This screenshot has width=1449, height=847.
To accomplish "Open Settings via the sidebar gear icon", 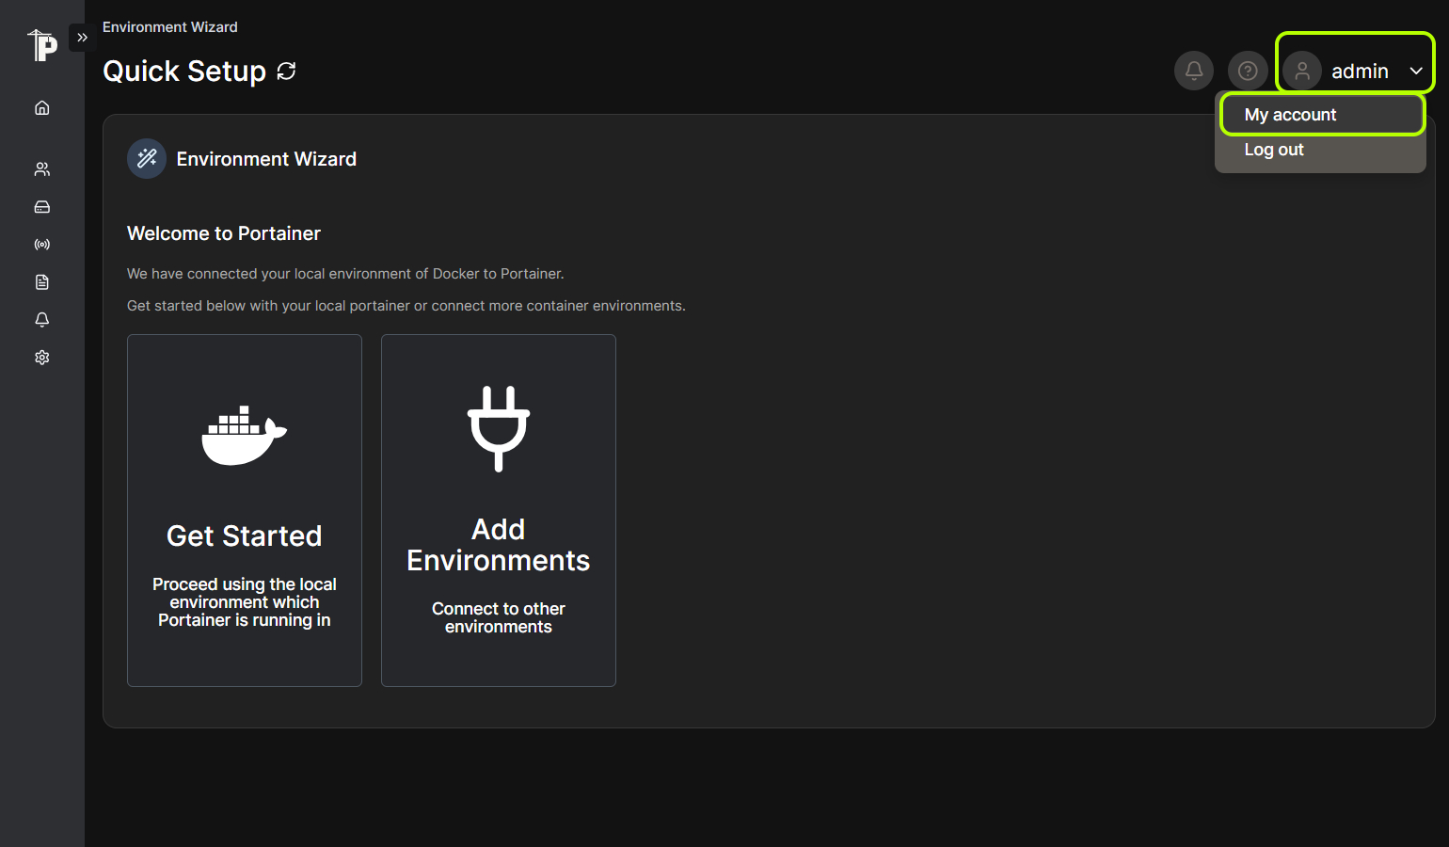I will (x=42, y=358).
